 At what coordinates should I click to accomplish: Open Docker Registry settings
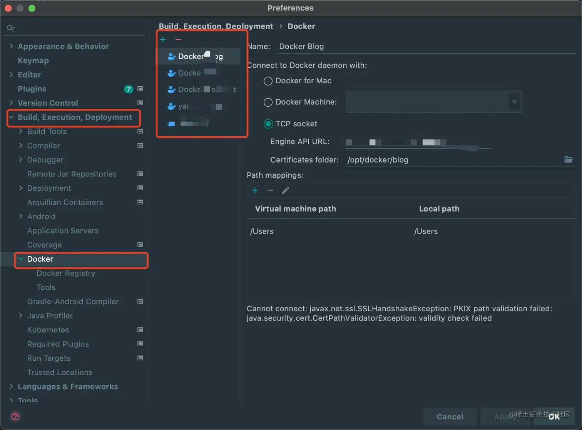(x=66, y=273)
